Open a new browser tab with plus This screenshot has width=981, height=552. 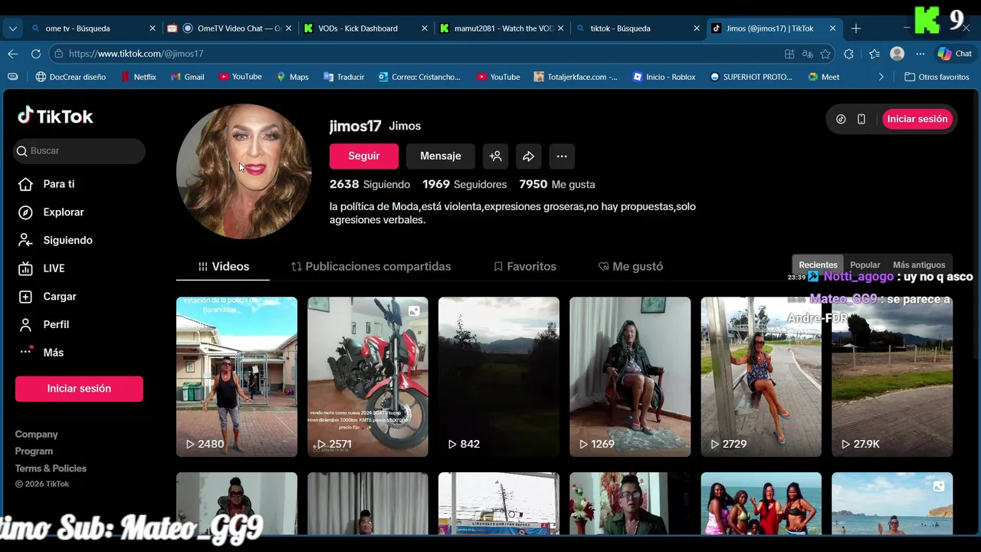(x=856, y=28)
